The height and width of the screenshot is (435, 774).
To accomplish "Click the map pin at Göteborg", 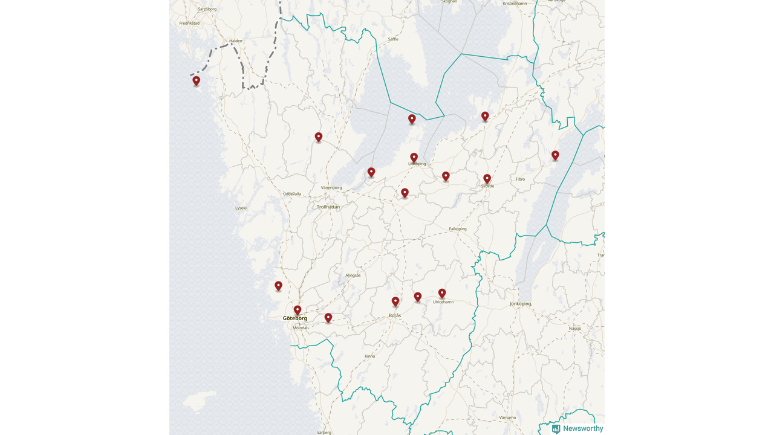I will click(298, 311).
